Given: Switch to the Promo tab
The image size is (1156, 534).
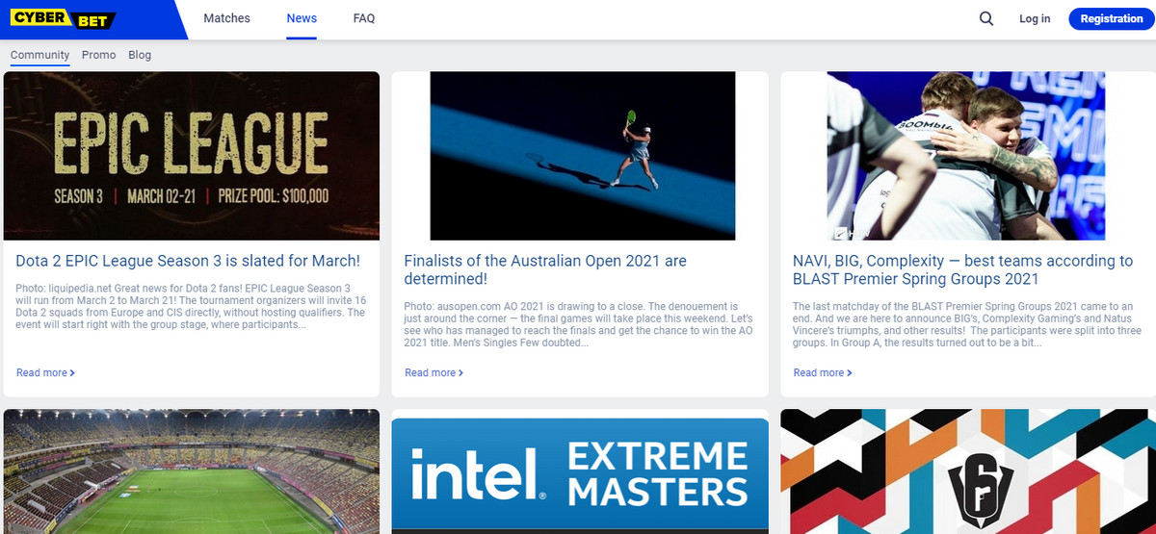Looking at the screenshot, I should coord(99,55).
